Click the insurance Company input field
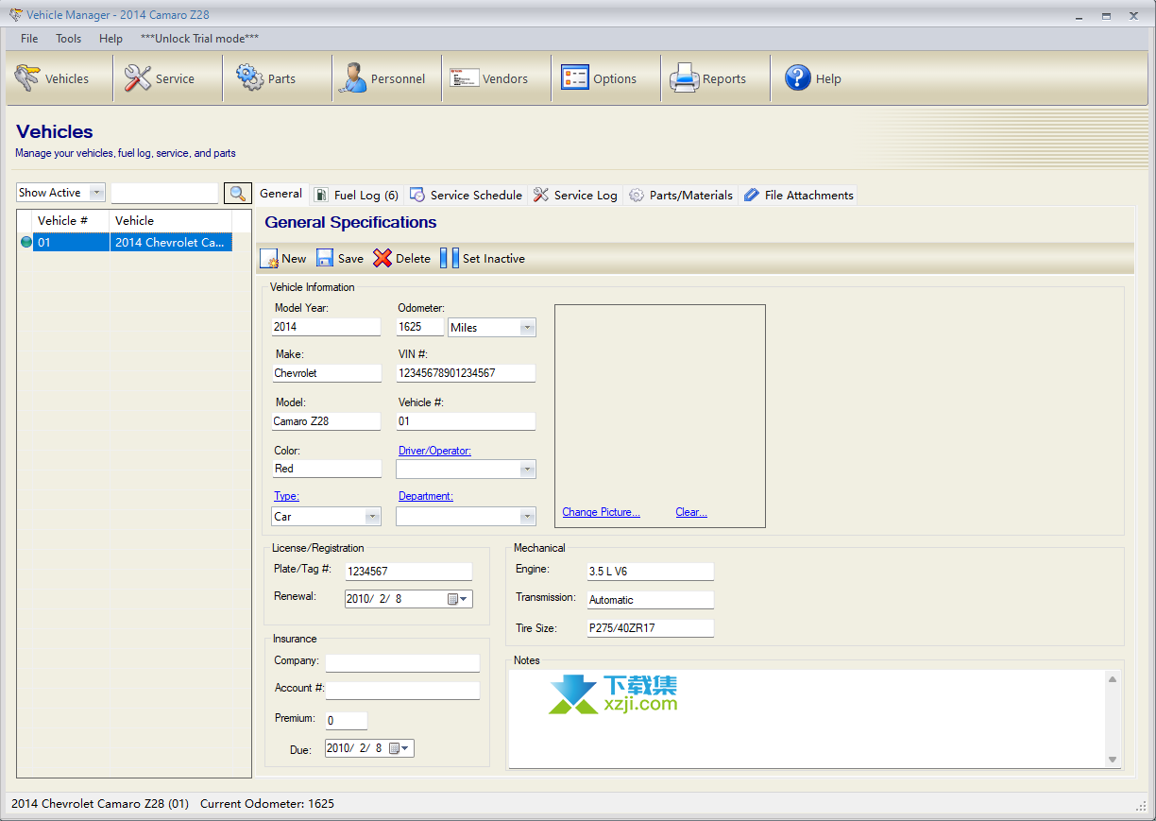The image size is (1156, 821). coord(402,662)
